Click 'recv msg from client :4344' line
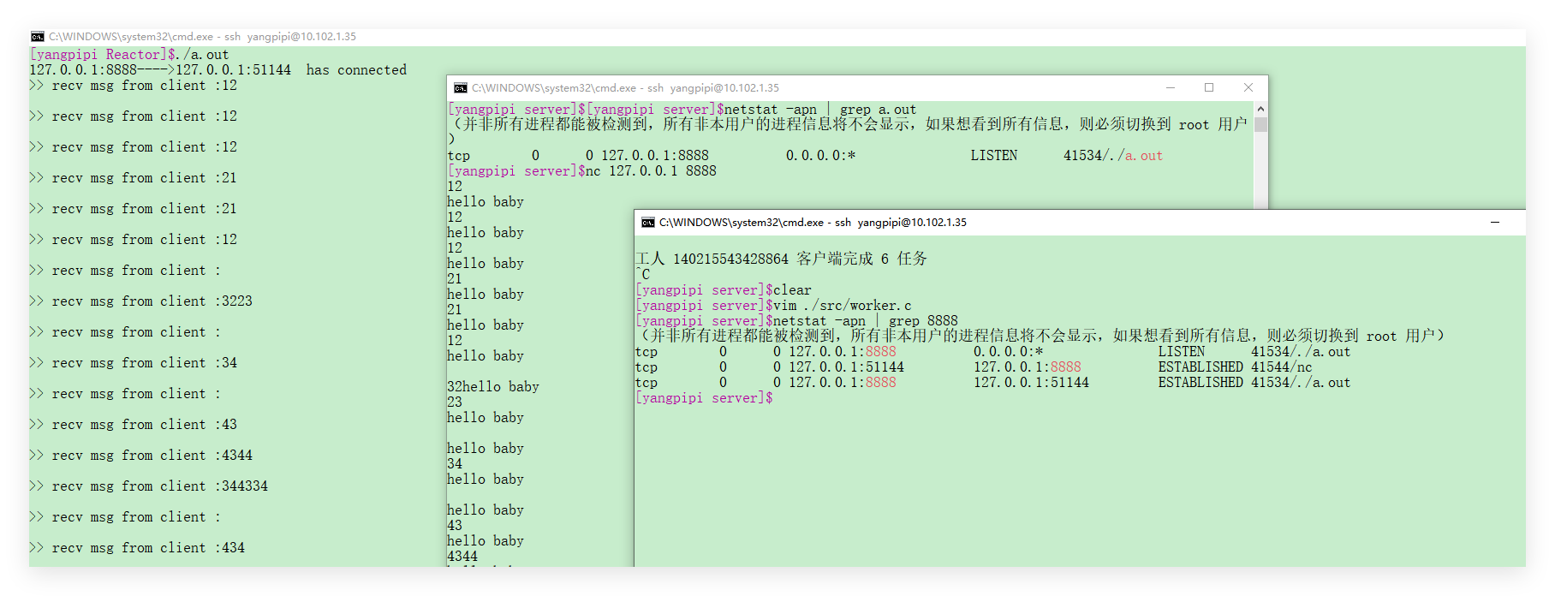This screenshot has height=596, width=1555. [141, 456]
